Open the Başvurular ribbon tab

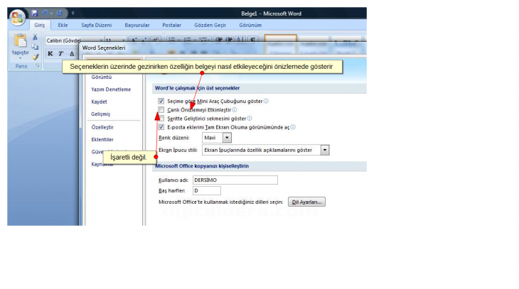(137, 25)
